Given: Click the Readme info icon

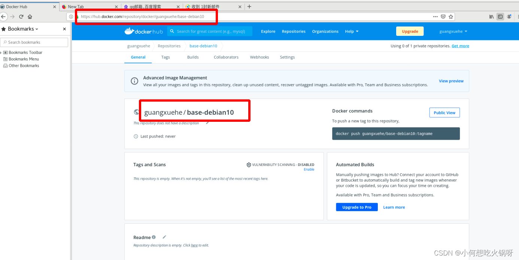Looking at the screenshot, I should coord(154,237).
